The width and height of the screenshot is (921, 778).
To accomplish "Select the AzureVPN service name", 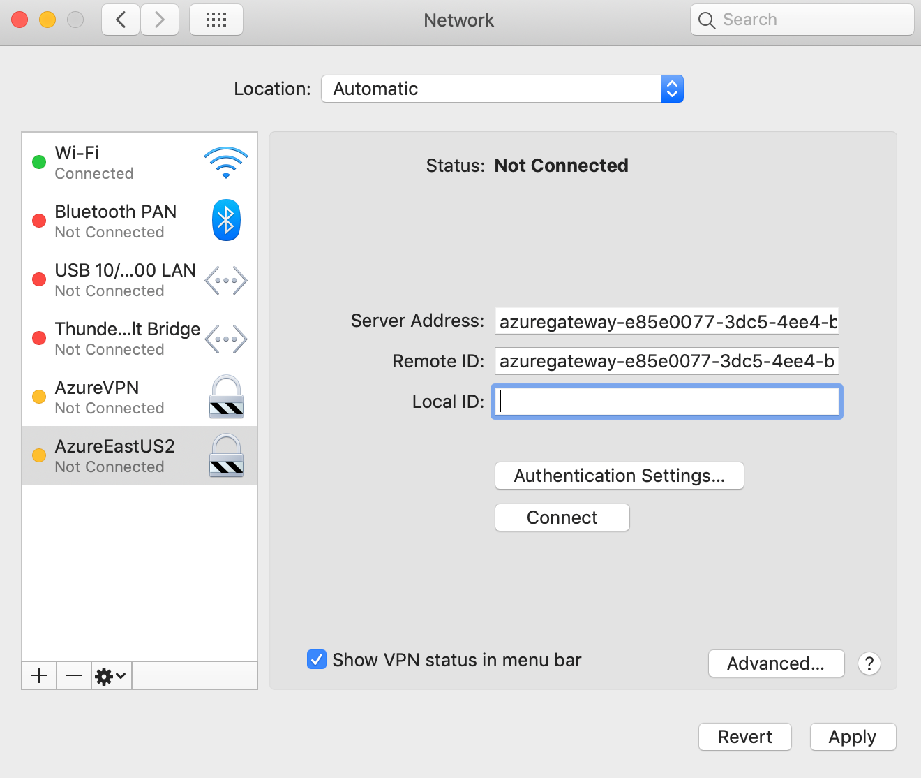I will pyautogui.click(x=97, y=388).
